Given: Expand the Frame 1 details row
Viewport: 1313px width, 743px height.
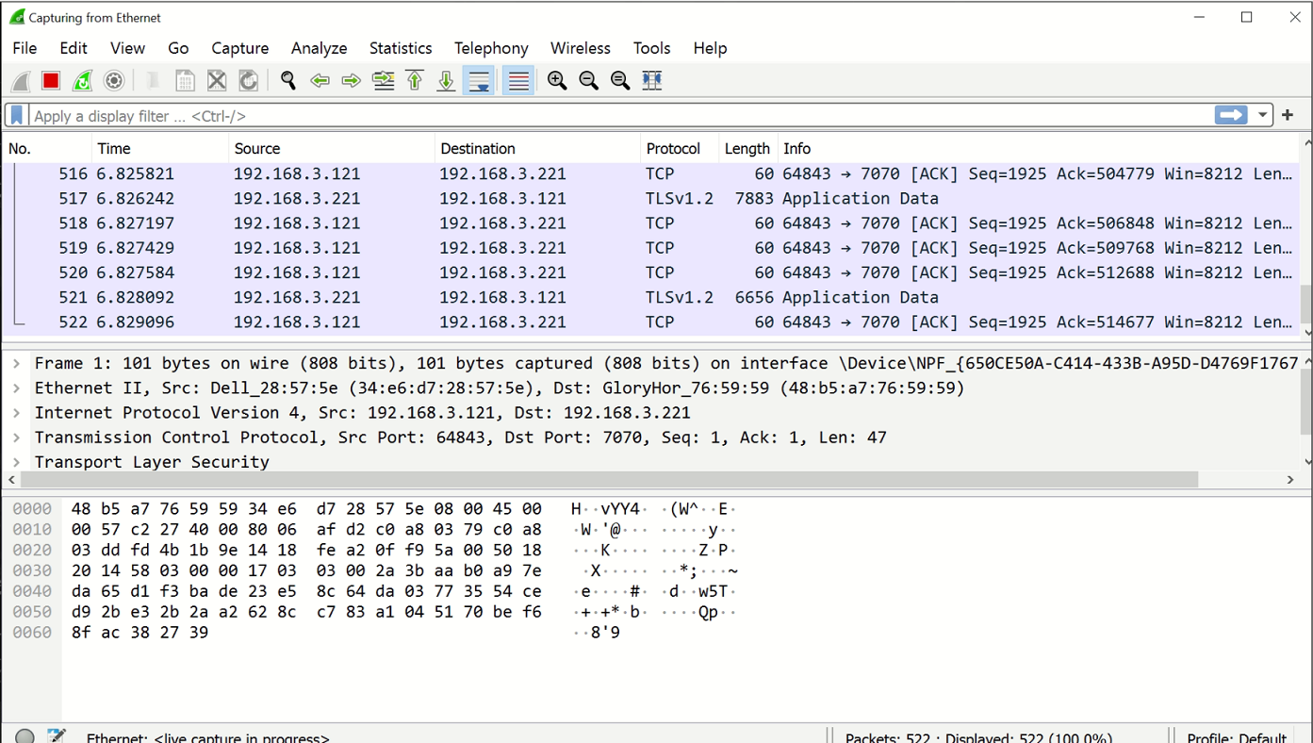Looking at the screenshot, I should pos(16,364).
